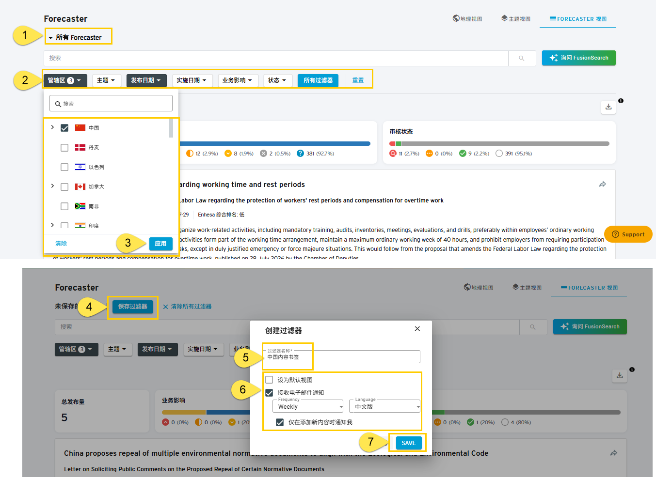Click the download icon on the dimmed page behind the dialog
The width and height of the screenshot is (656, 494).
pyautogui.click(x=620, y=376)
